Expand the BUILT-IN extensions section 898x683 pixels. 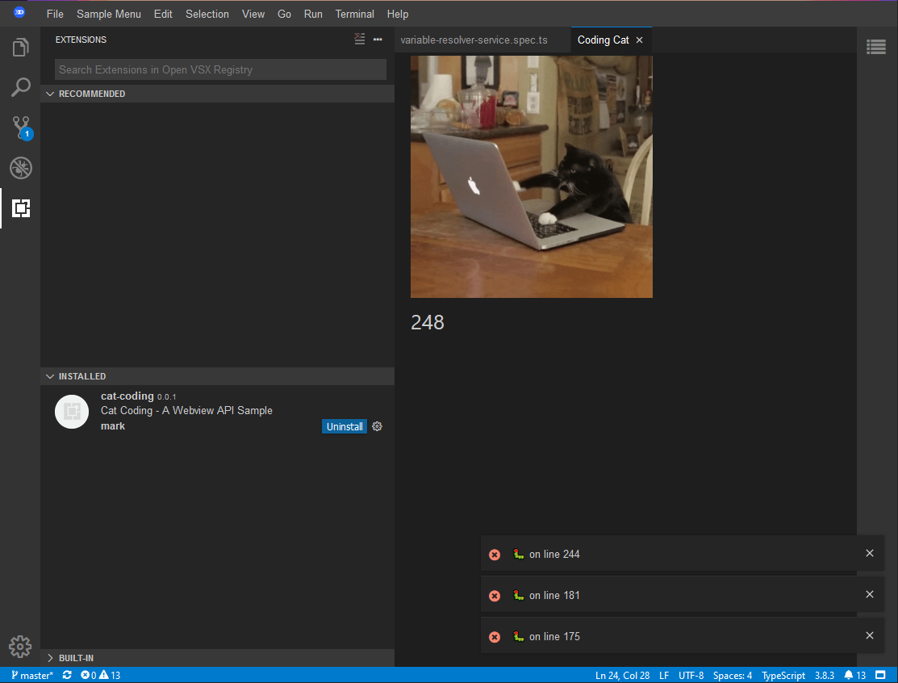click(x=50, y=658)
